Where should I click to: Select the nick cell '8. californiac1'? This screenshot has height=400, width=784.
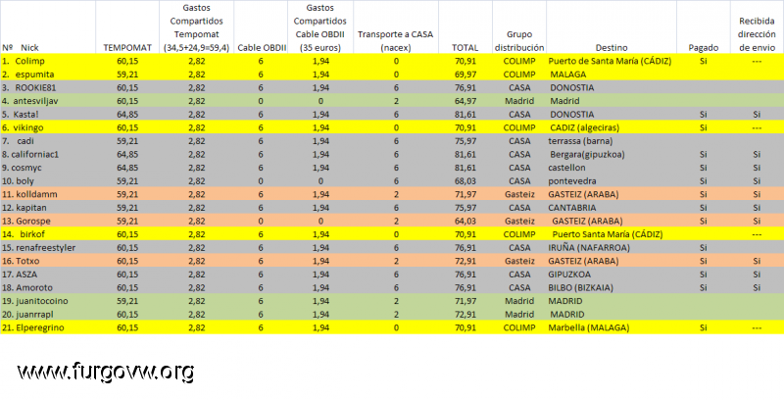pyautogui.click(x=30, y=155)
